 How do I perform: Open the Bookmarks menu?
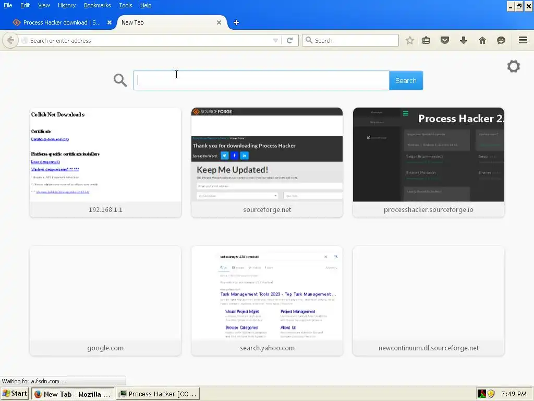pos(98,5)
